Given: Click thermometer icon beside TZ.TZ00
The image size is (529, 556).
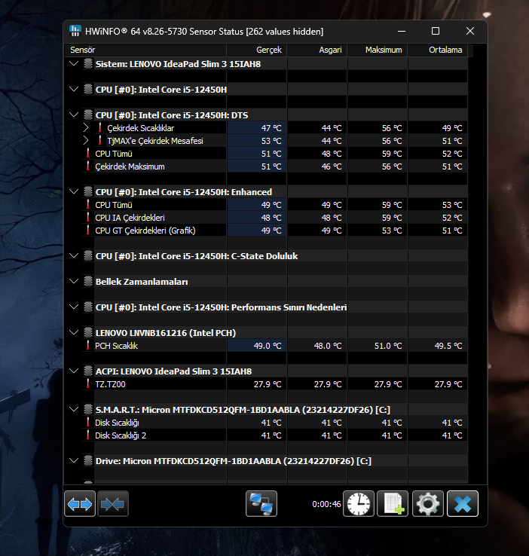Looking at the screenshot, I should click(x=88, y=383).
